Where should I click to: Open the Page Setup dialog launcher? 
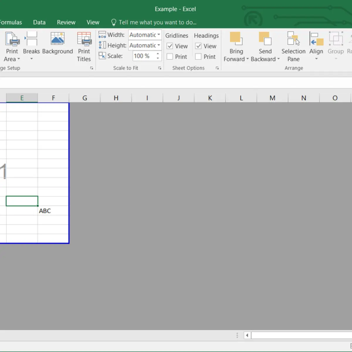pos(92,68)
